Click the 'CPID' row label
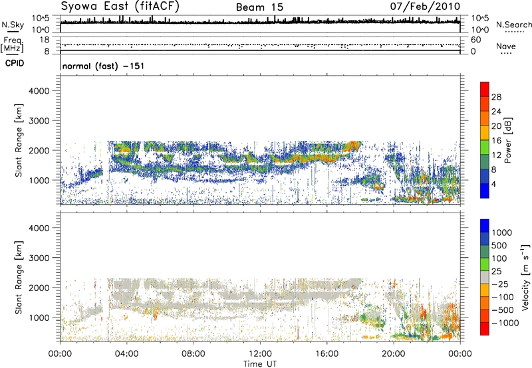This screenshot has height=368, width=532. [x=15, y=63]
